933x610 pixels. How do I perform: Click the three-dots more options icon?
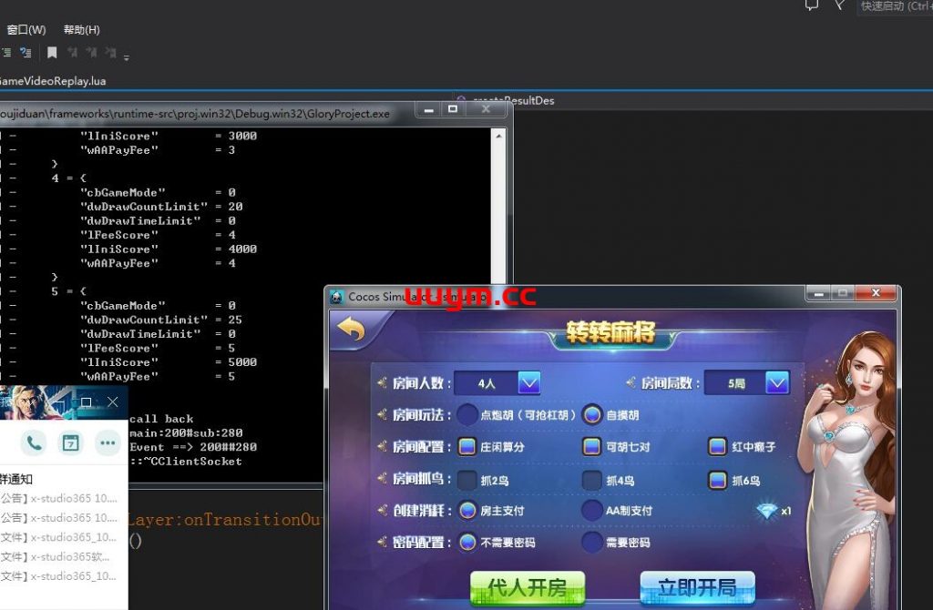point(108,443)
